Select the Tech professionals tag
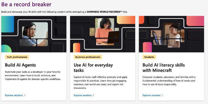Screen dimensions: 208x104 tap(17, 57)
